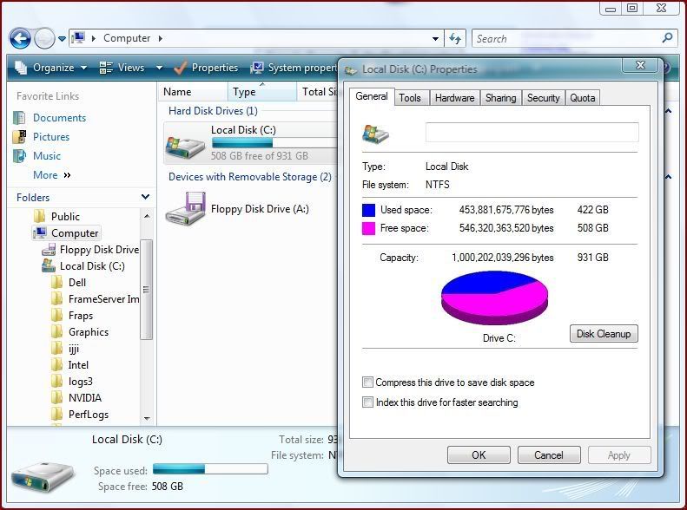Viewport: 687px width, 510px height.
Task: Select Public in folder tree
Action: click(65, 217)
